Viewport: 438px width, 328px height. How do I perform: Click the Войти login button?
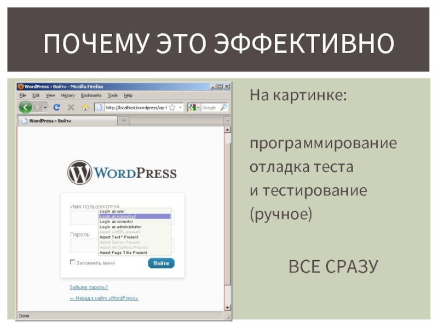pos(161,263)
